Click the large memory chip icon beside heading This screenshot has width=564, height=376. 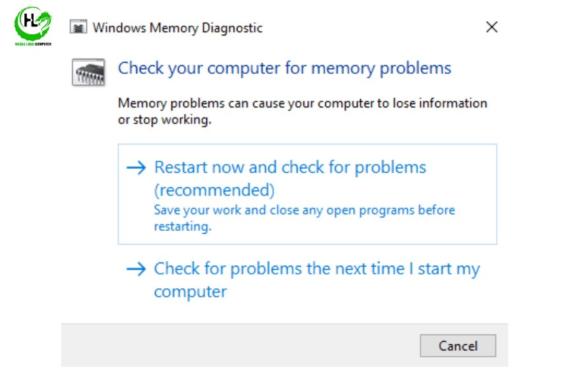88,73
